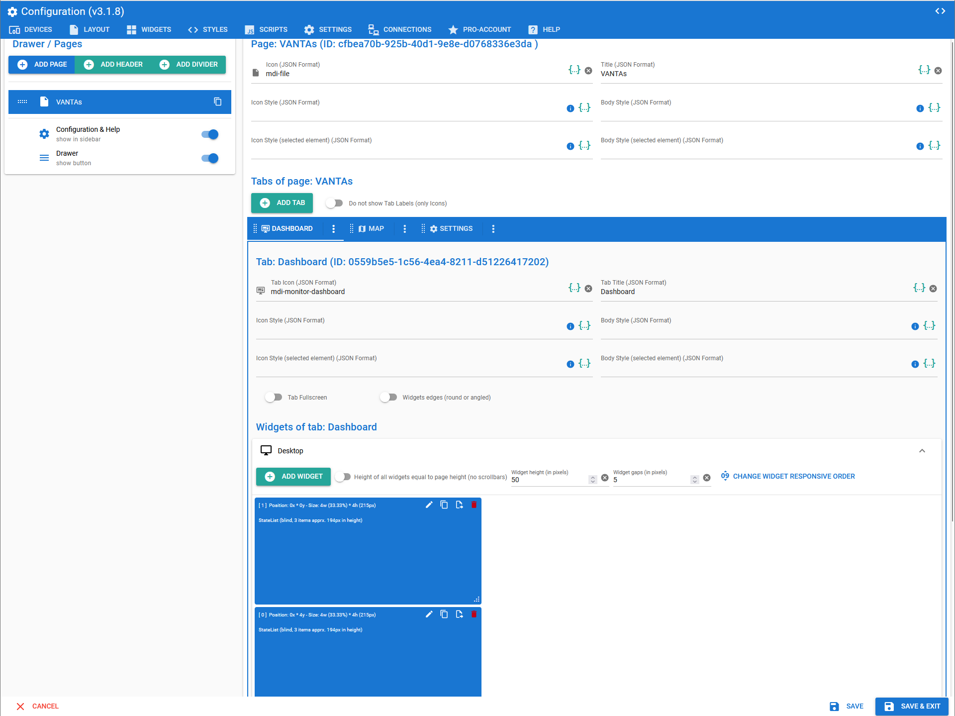The width and height of the screenshot is (955, 716).
Task: Open the JSON editor for page Icon Style (selected element)
Action: (585, 146)
